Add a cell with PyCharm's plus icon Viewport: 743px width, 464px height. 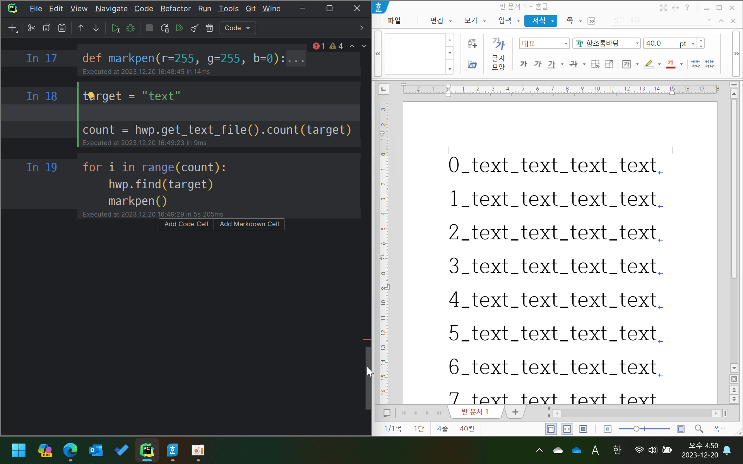click(x=12, y=28)
